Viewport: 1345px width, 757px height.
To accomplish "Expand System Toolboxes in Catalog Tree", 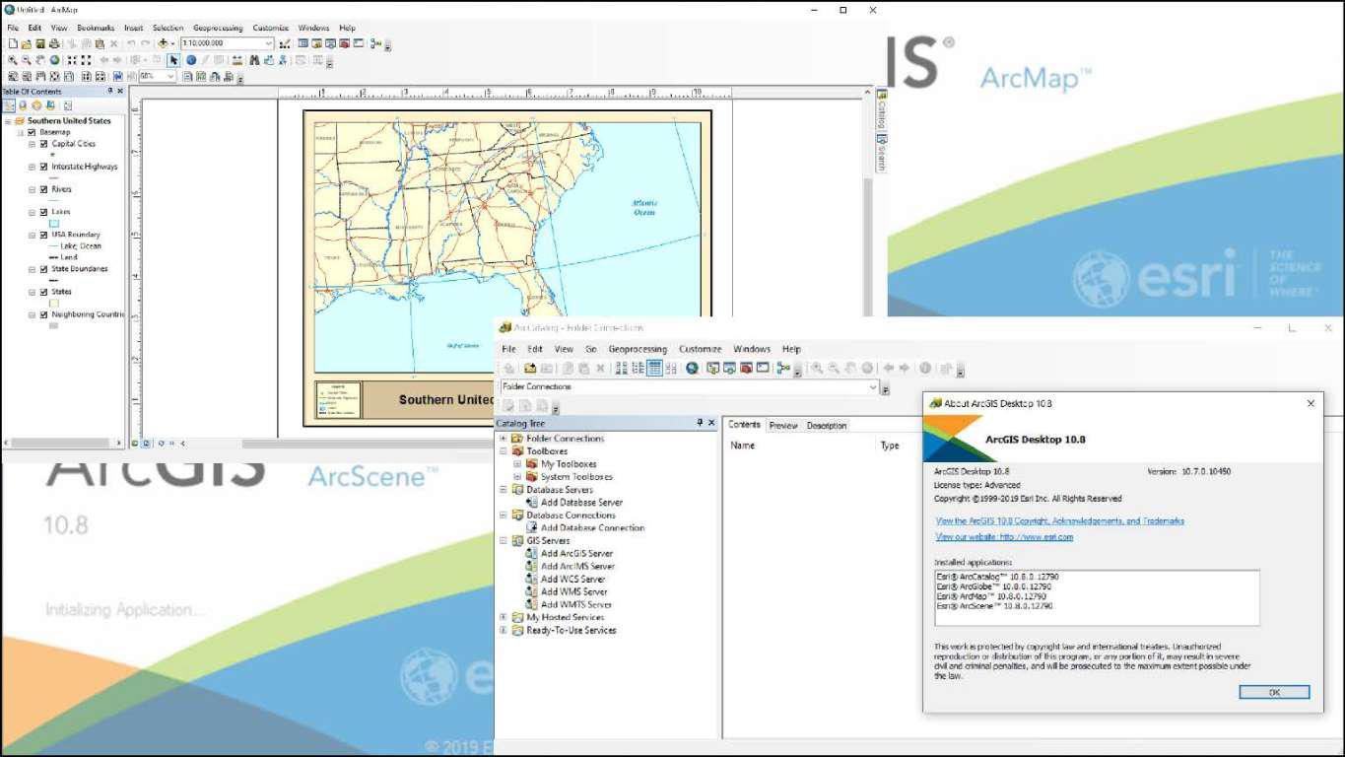I will pyautogui.click(x=517, y=477).
